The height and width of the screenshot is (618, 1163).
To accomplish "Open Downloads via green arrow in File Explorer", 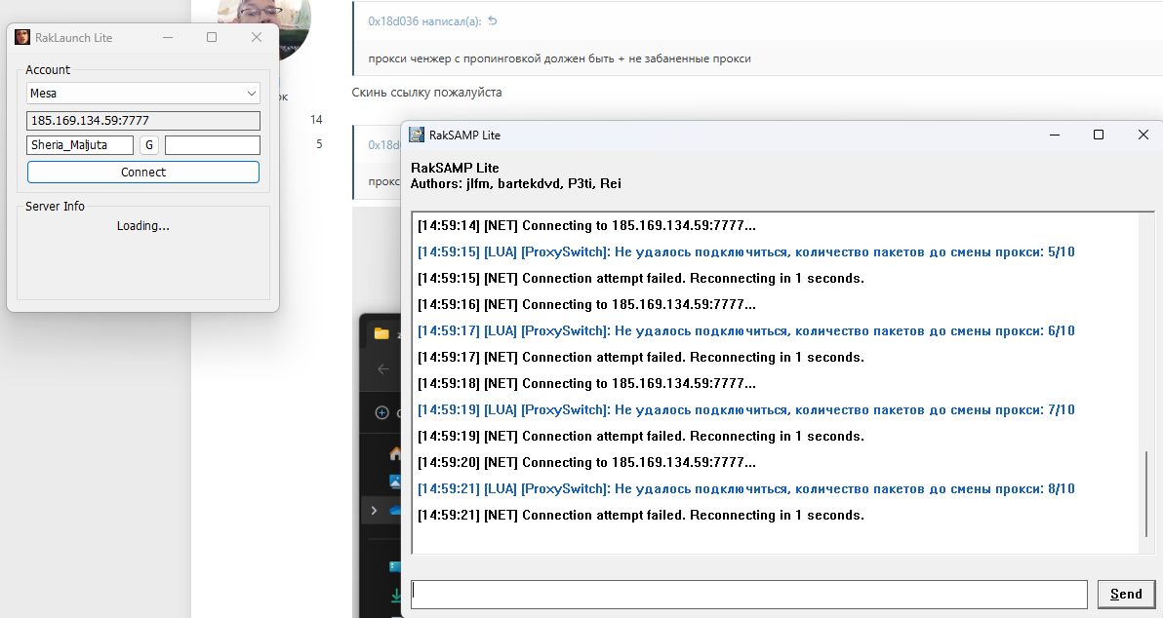I will [396, 595].
